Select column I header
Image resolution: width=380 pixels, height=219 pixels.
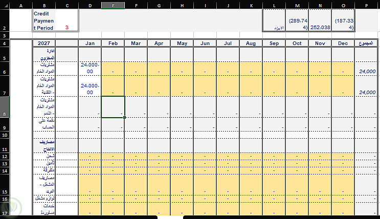tap(205, 5)
